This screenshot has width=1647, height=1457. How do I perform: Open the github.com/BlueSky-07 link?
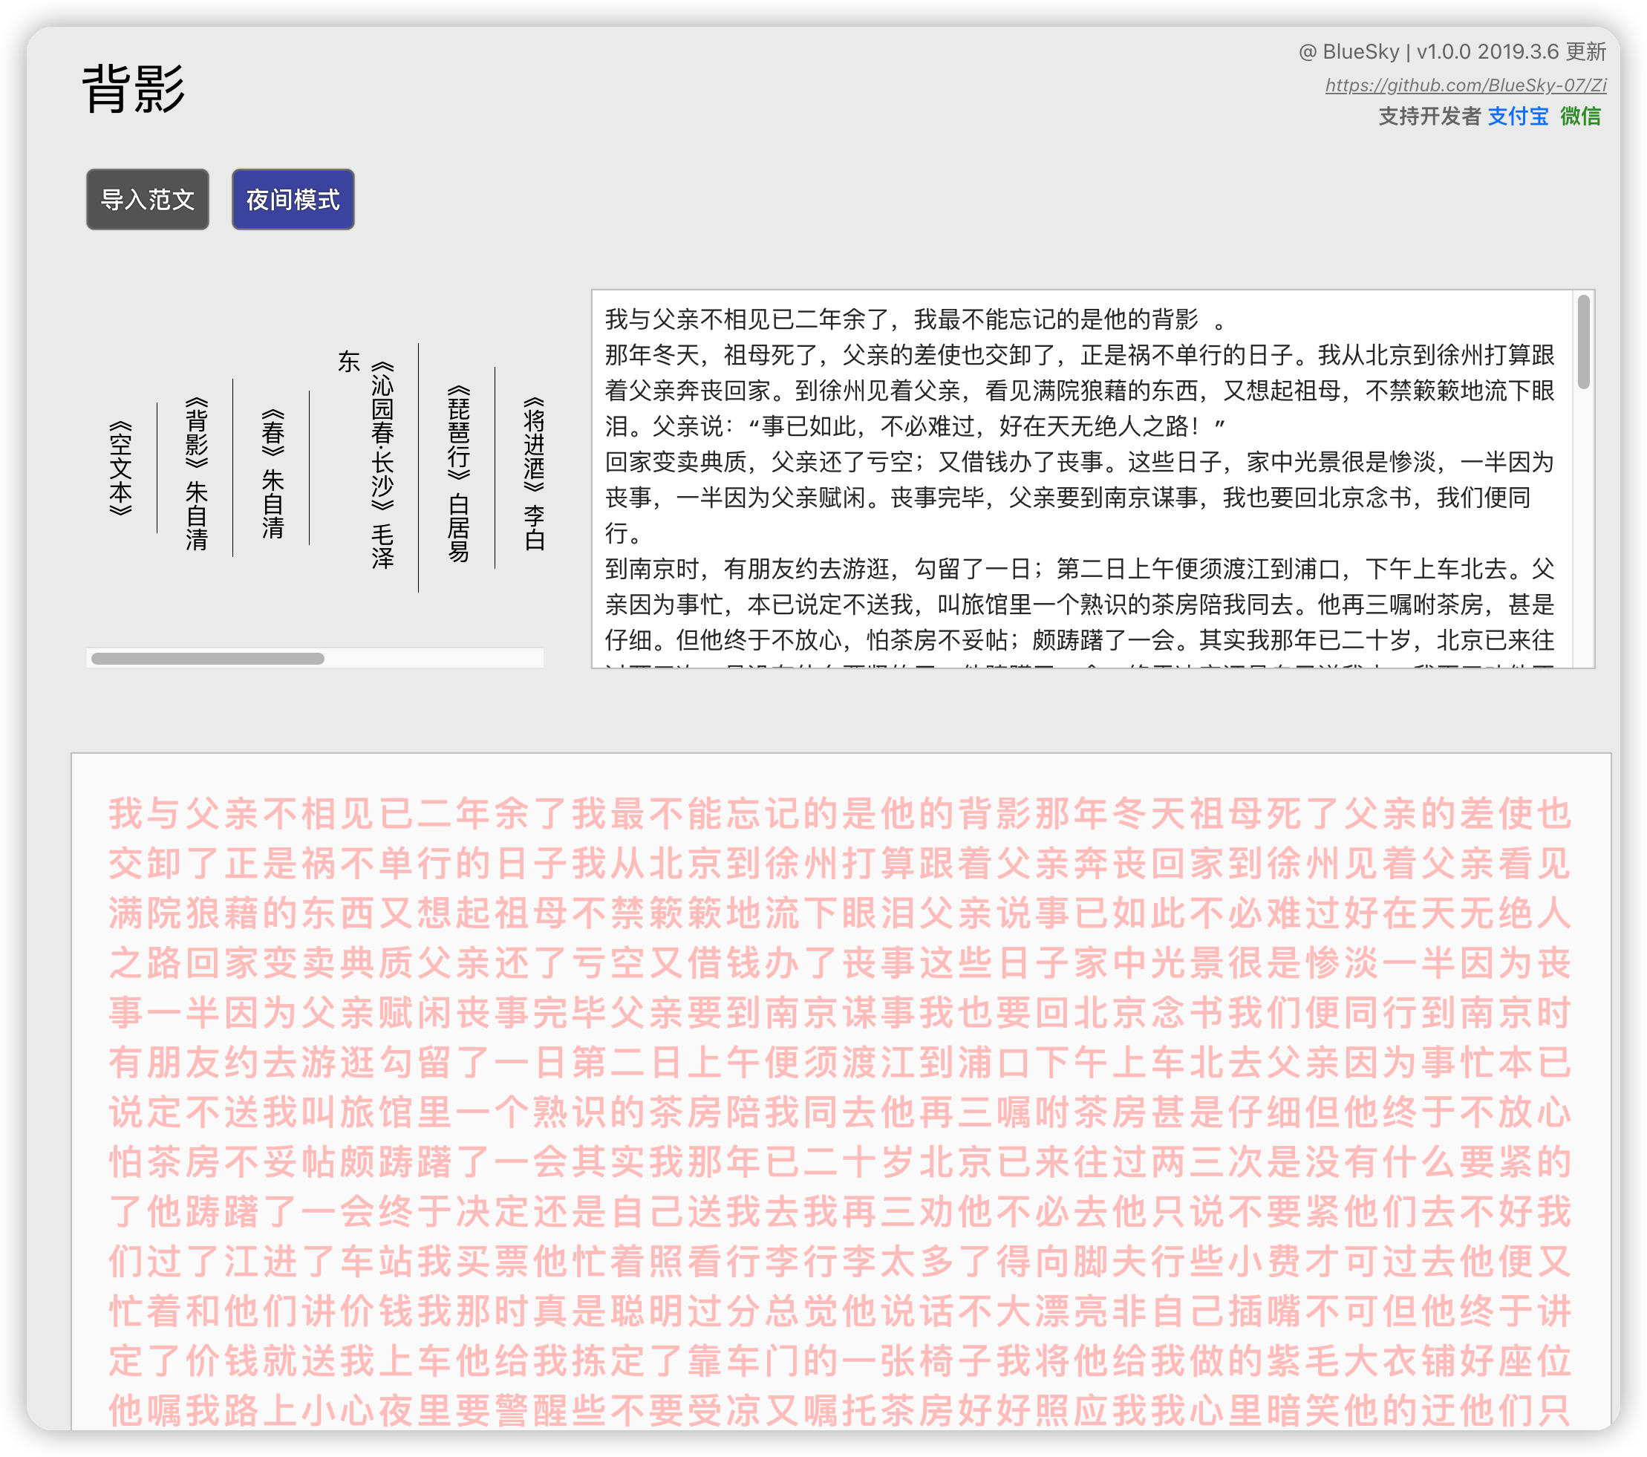pos(1465,85)
